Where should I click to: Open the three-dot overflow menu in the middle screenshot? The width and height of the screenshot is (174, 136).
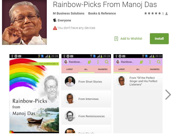pyautogui.click(x=98, y=62)
